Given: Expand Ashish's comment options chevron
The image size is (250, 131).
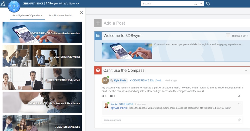Looking at the screenshot, I should [239, 104].
